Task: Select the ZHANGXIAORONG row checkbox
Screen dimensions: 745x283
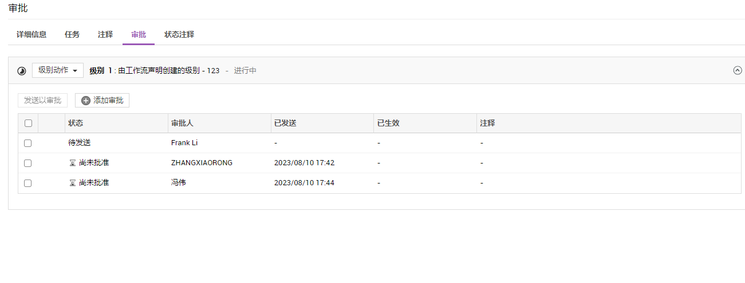Action: [x=28, y=163]
